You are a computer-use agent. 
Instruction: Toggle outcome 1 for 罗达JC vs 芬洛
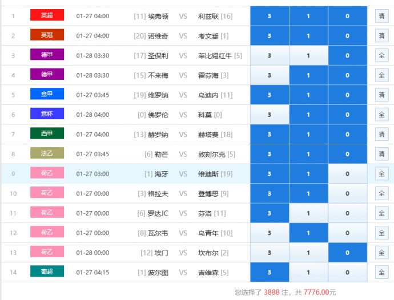point(308,213)
